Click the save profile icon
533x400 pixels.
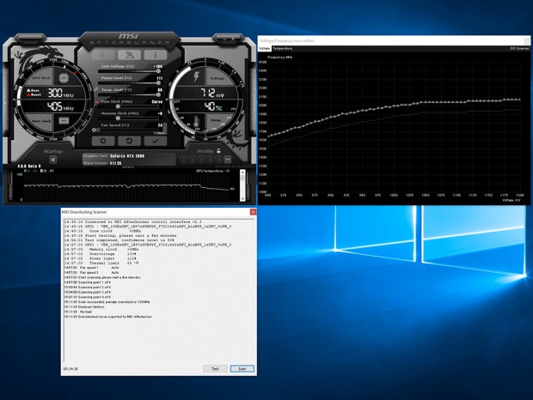(x=228, y=159)
